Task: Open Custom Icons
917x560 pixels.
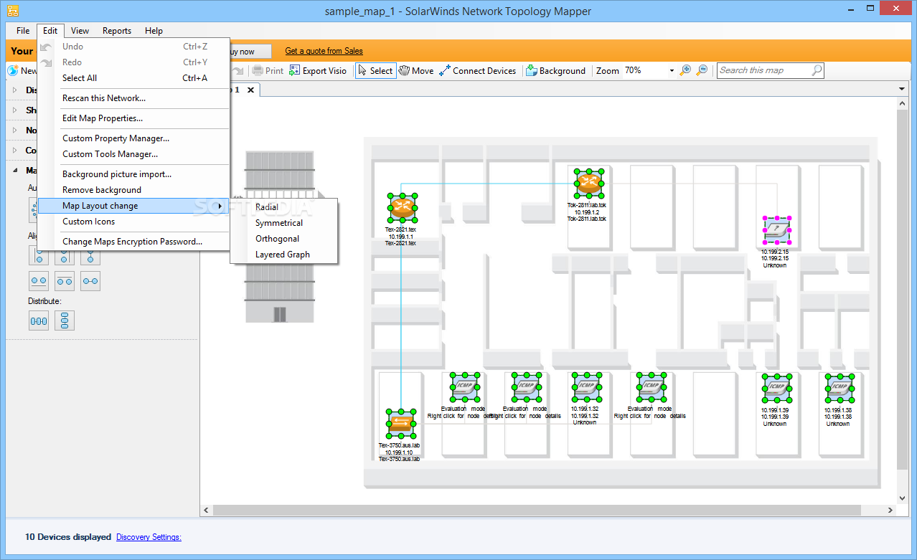Action: (135, 222)
